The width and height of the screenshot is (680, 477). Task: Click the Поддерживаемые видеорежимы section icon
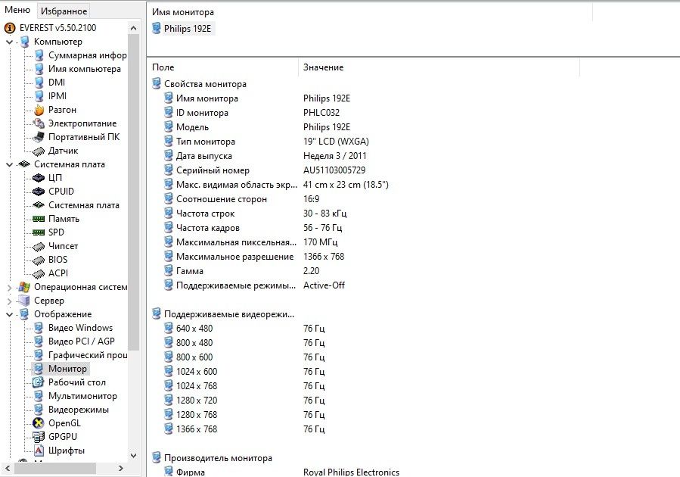157,313
